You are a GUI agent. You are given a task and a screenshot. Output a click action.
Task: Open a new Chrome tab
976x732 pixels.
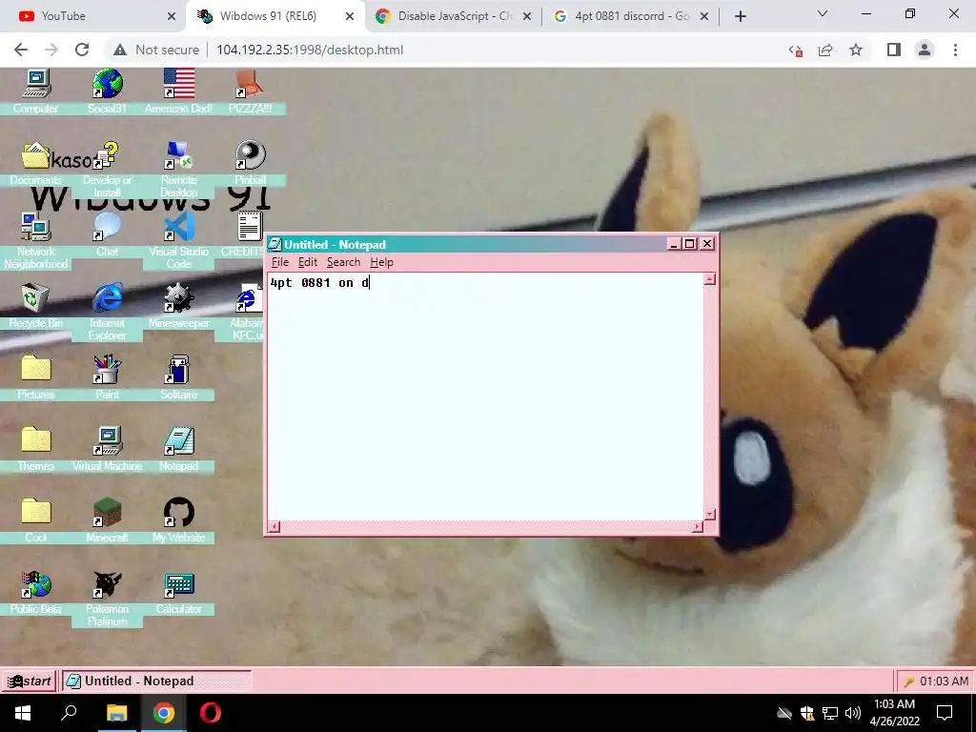740,17
